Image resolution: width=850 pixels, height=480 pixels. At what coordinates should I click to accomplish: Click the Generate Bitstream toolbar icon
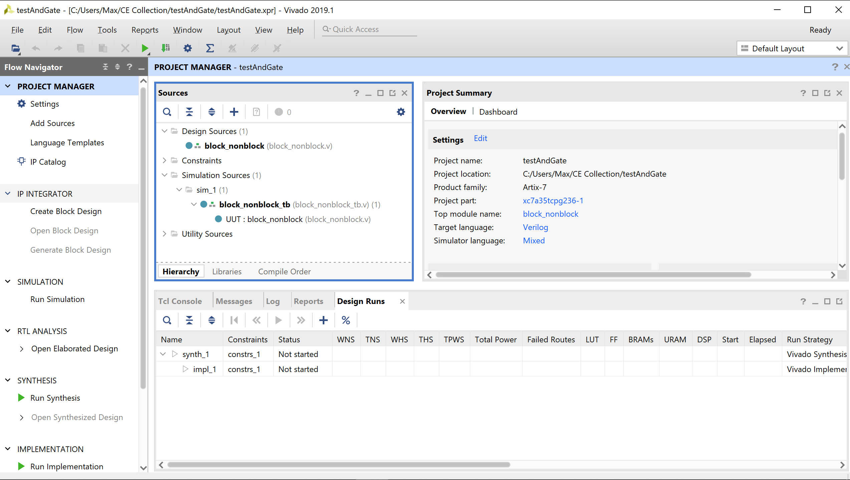coord(166,48)
